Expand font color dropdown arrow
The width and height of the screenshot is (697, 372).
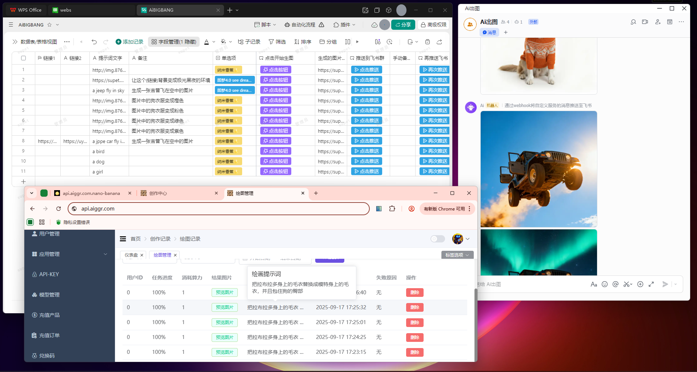coord(214,42)
